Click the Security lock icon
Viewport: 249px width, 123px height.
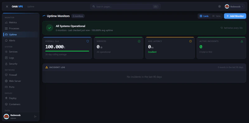point(6,64)
